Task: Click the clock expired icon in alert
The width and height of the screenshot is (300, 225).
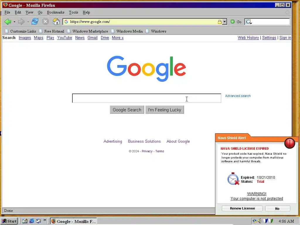Action: click(233, 179)
